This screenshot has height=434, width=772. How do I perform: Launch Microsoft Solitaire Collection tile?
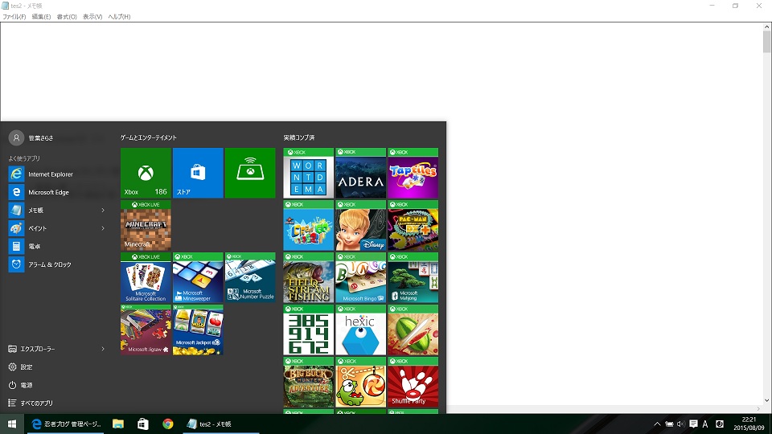tap(146, 277)
